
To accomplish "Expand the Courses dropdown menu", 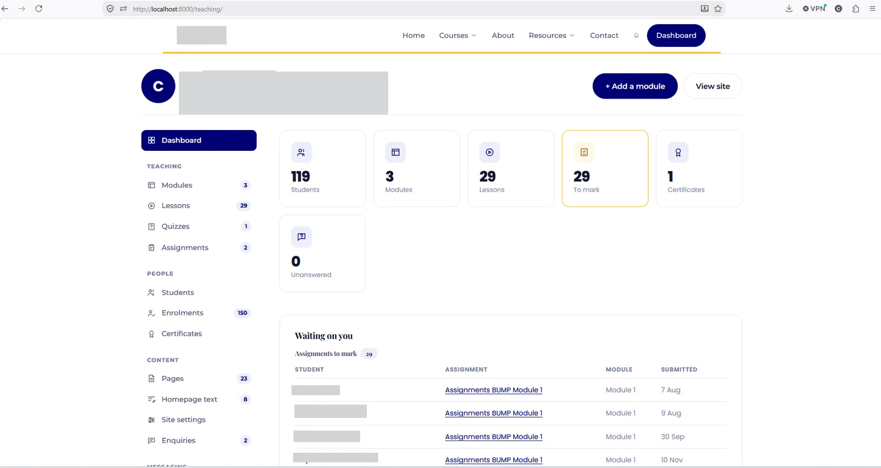I will tap(458, 35).
